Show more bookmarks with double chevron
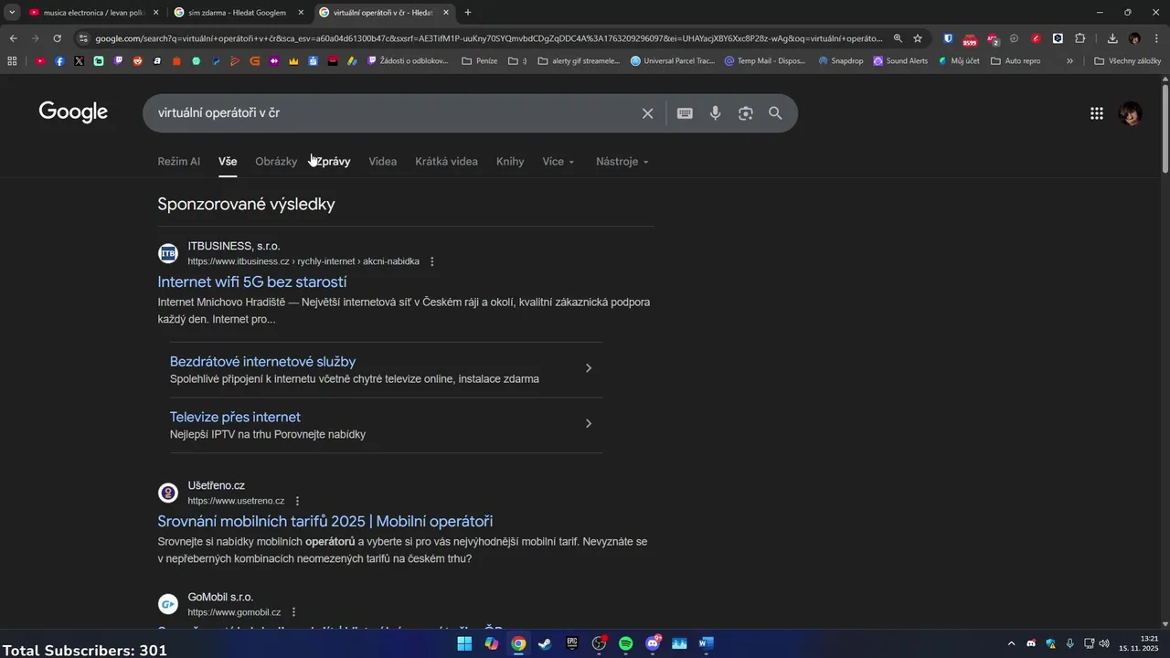The width and height of the screenshot is (1170, 658). (x=1069, y=61)
